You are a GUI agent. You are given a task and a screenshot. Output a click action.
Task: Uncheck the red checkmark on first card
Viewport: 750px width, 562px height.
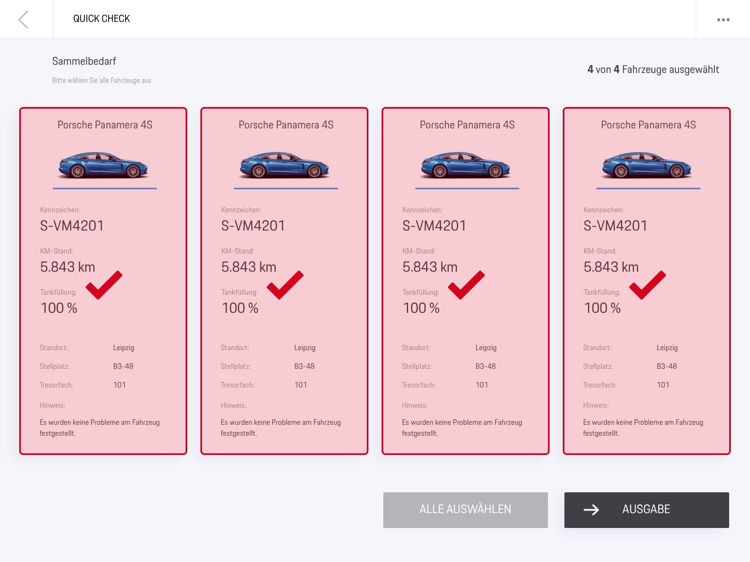(104, 285)
